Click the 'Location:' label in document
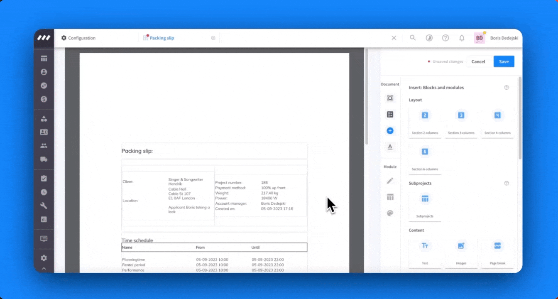This screenshot has height=299, width=558. tap(130, 201)
